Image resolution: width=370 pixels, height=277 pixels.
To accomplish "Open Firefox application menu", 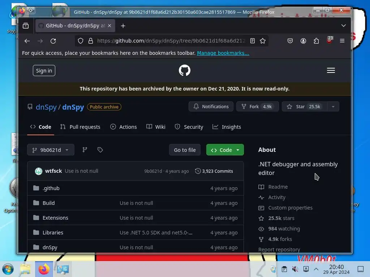I will tap(342, 41).
